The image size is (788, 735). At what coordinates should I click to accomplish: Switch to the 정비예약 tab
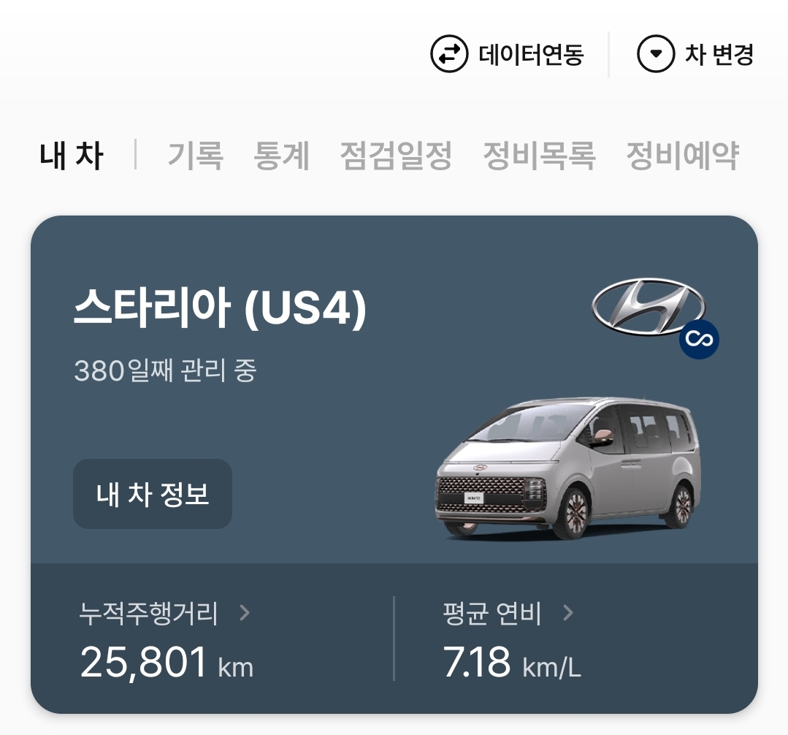point(682,156)
